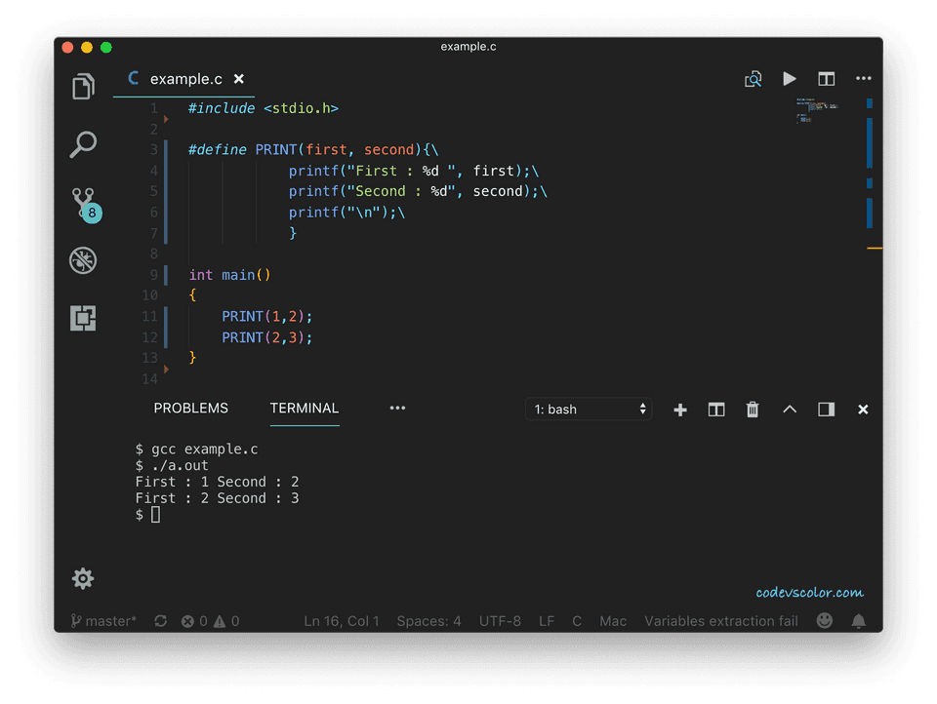The image size is (937, 704).
Task: Split the editor to the right
Action: [x=827, y=79]
